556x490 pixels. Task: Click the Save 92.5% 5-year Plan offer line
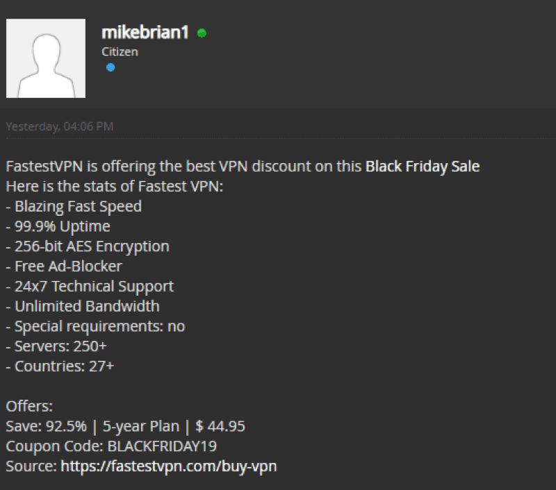[126, 426]
